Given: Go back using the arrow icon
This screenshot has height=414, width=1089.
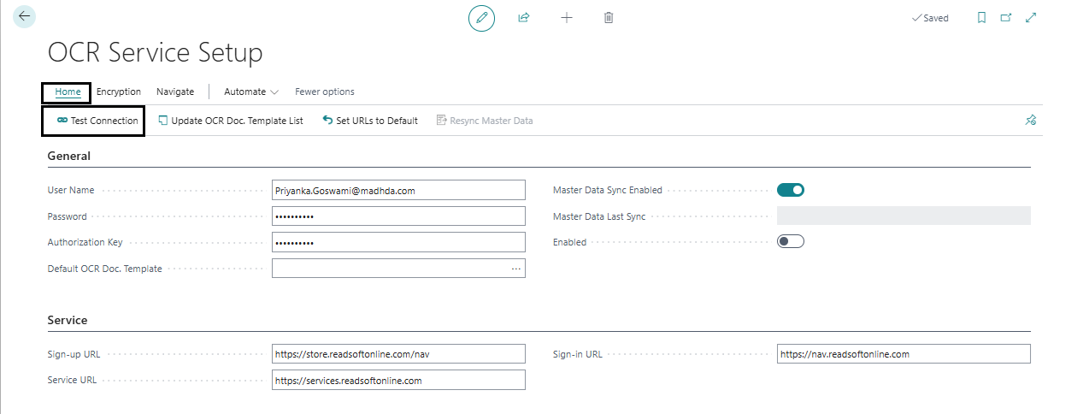Looking at the screenshot, I should pos(24,16).
